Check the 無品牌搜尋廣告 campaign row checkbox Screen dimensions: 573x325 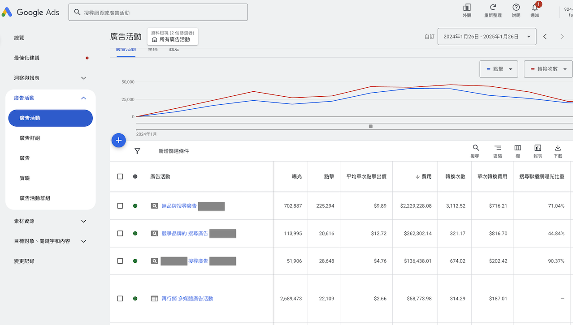coord(120,206)
